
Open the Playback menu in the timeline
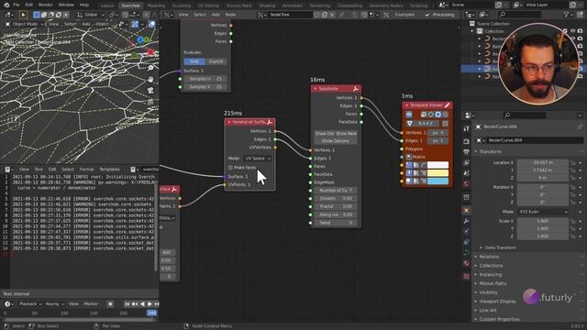coord(29,304)
